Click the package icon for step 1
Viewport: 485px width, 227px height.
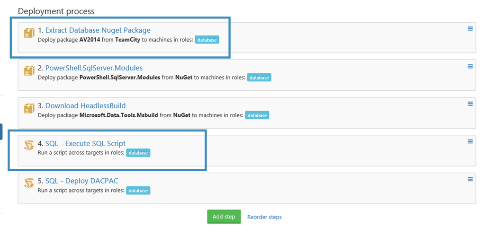pos(29,33)
